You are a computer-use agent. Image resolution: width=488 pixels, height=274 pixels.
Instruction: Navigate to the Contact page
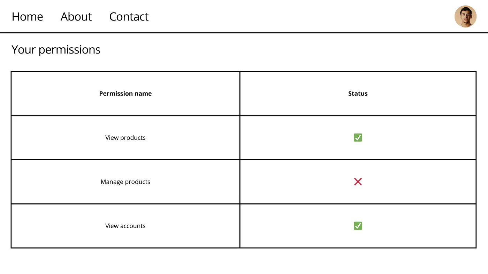(129, 16)
